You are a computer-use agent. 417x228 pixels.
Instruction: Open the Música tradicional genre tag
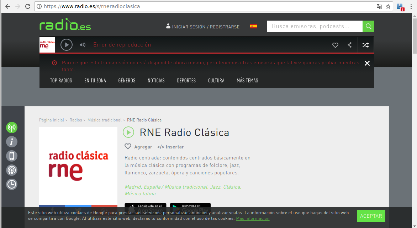[187, 187]
